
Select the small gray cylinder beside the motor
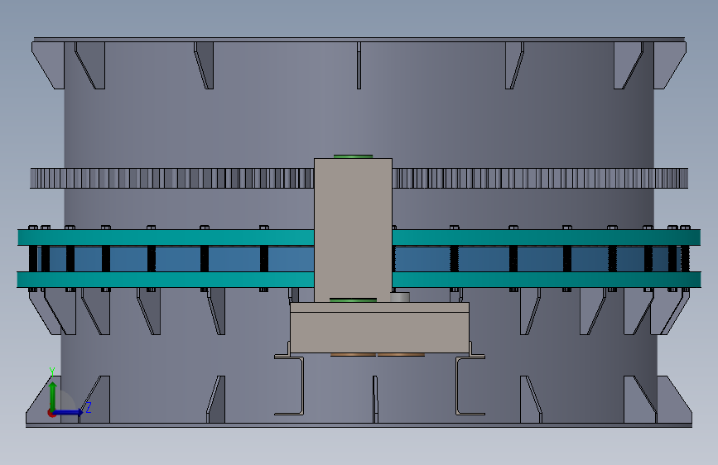click(x=400, y=298)
